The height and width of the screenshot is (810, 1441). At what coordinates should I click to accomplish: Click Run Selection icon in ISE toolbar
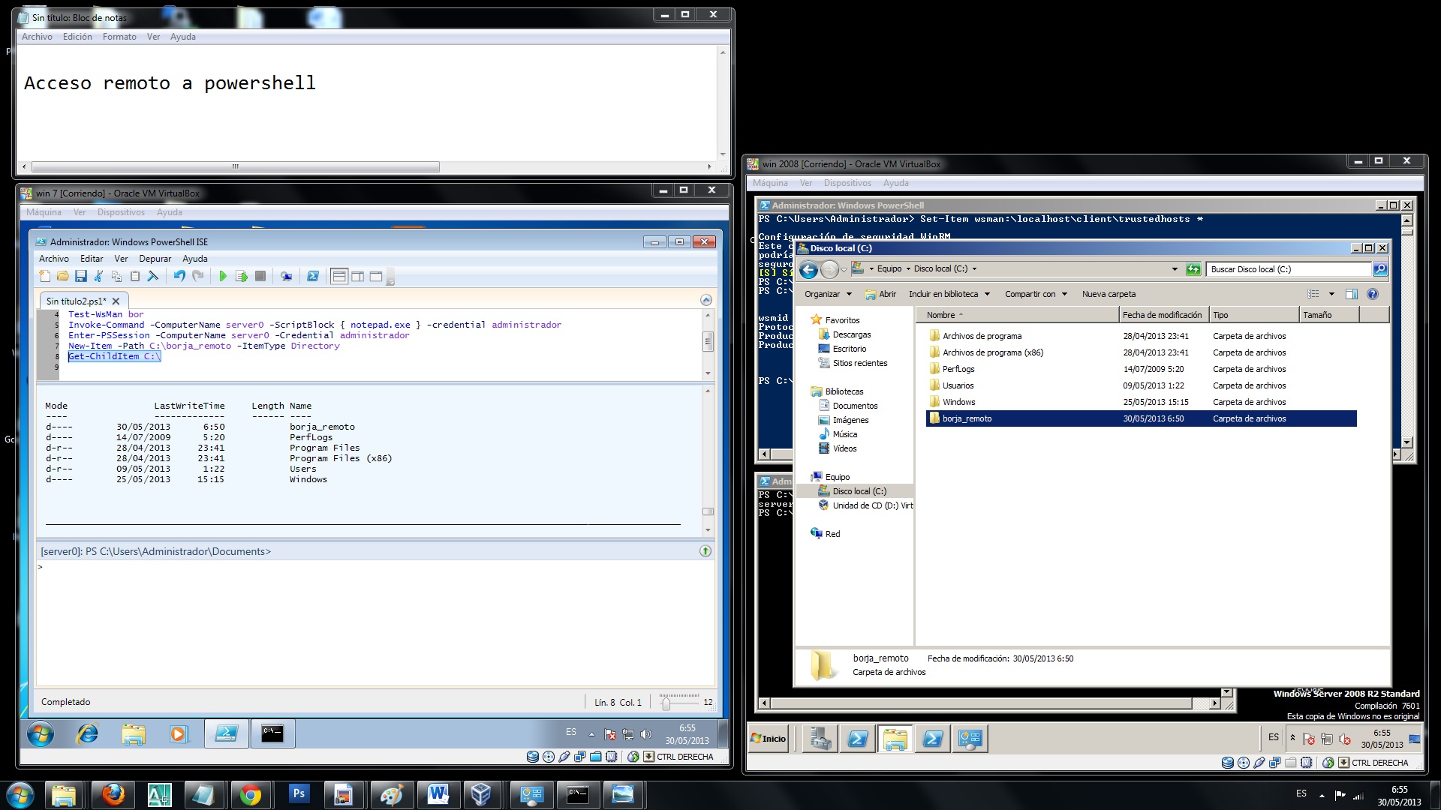tap(241, 277)
